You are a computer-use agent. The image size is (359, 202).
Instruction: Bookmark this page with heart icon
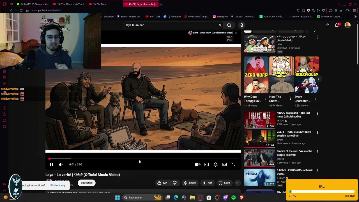pos(323,10)
